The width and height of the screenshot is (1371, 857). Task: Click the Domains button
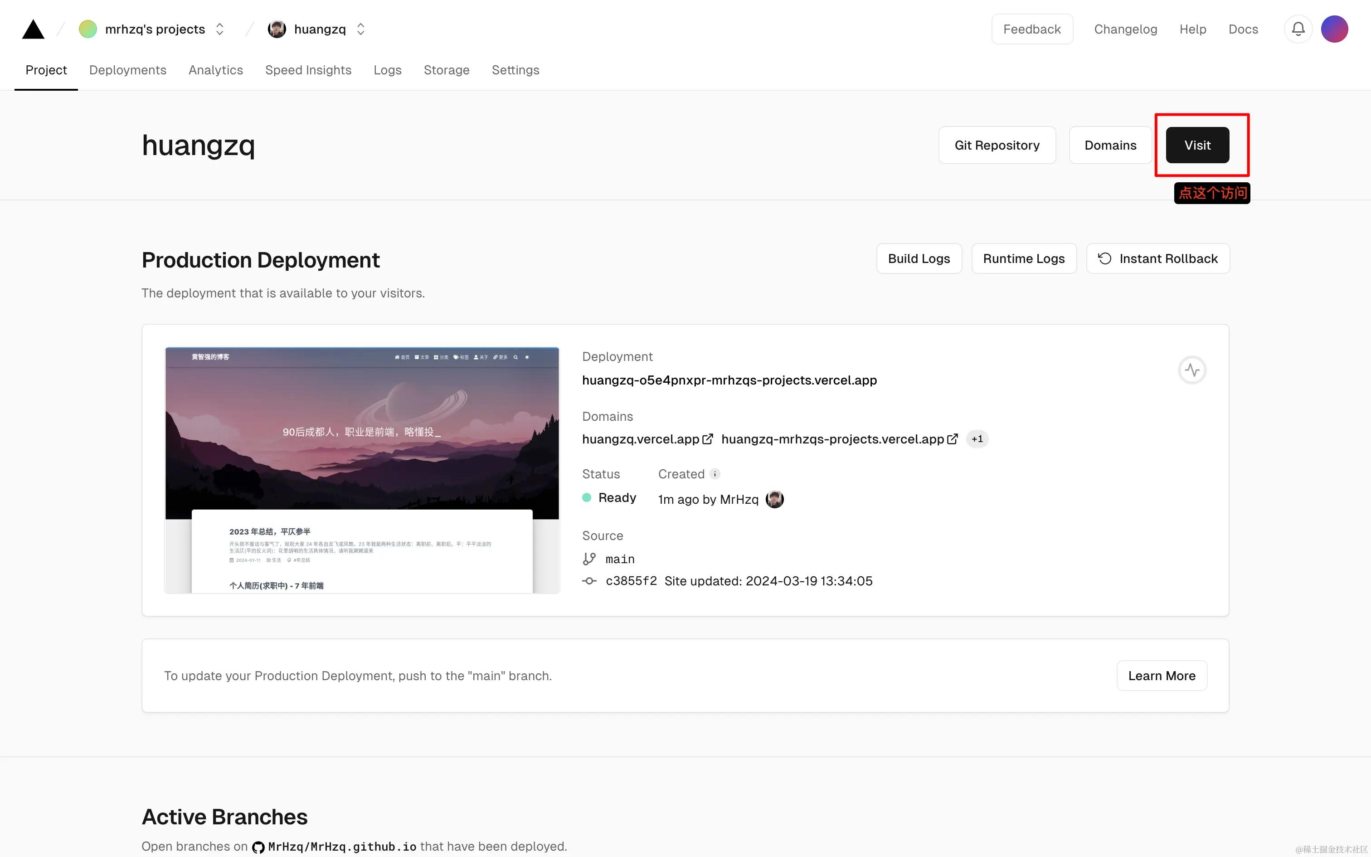click(1110, 145)
